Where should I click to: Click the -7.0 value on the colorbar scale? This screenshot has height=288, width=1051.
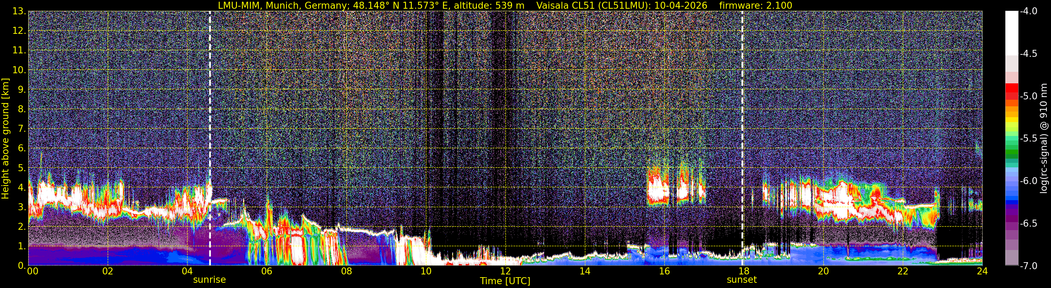pos(1028,266)
